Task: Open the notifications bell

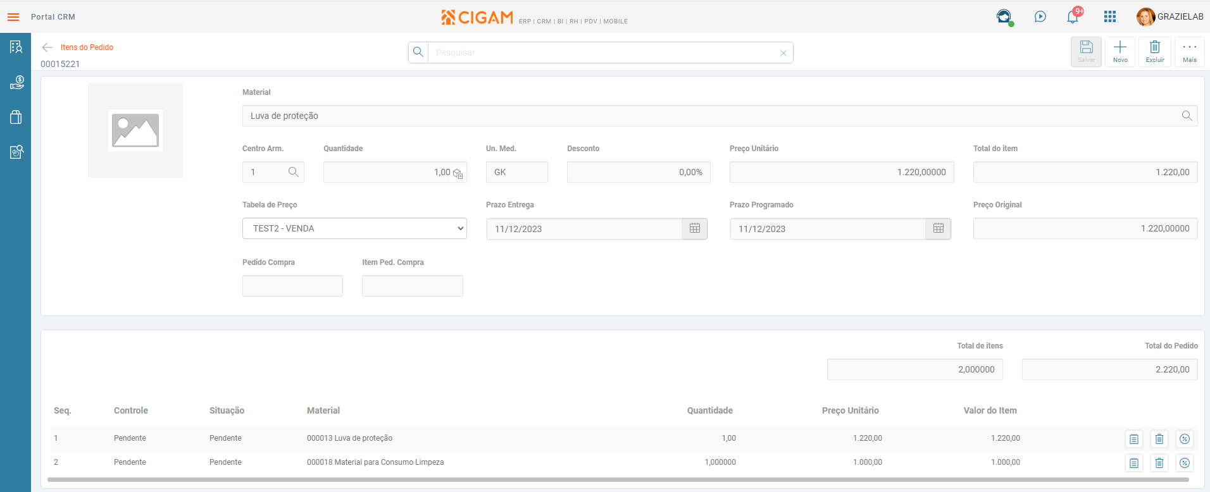Action: coord(1073,16)
